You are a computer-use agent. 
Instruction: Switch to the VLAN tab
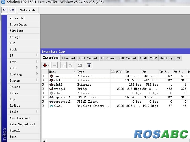(x=143, y=58)
